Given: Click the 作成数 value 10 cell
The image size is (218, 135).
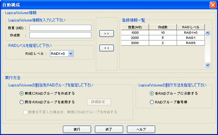Looking at the screenshot, I should point(163,33).
